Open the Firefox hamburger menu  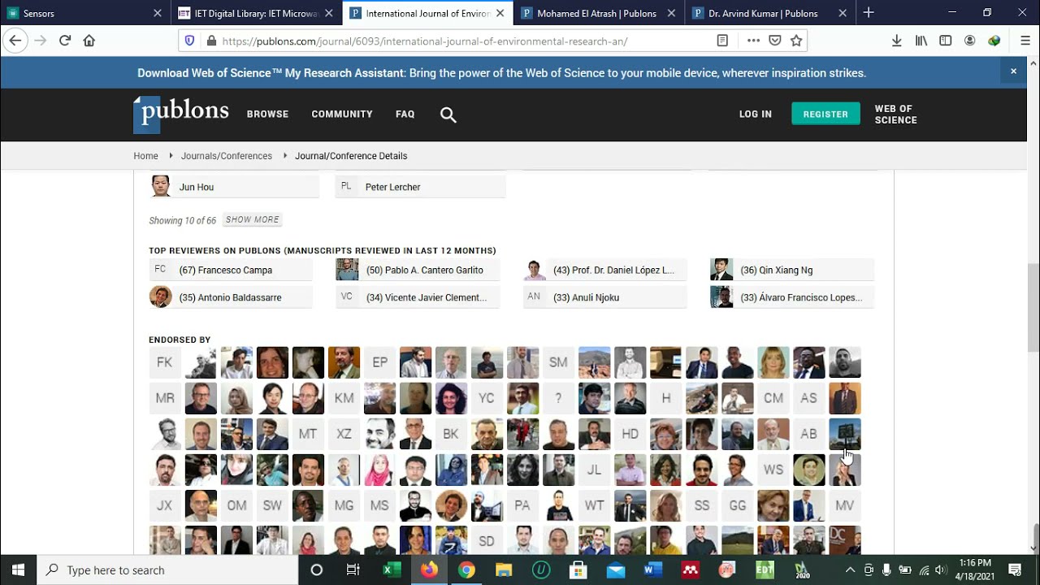pos(1025,41)
